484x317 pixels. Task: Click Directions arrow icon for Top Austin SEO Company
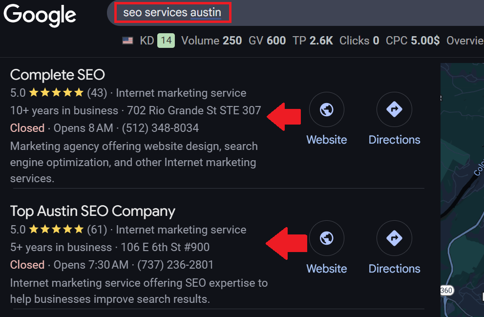coord(394,238)
